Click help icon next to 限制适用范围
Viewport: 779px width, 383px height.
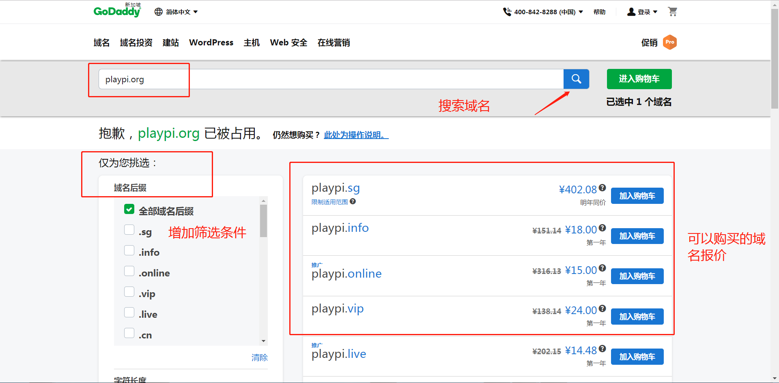[353, 201]
